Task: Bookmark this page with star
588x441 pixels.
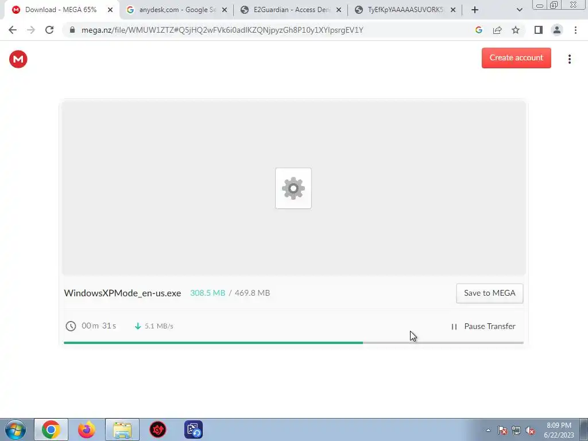Action: click(x=516, y=30)
